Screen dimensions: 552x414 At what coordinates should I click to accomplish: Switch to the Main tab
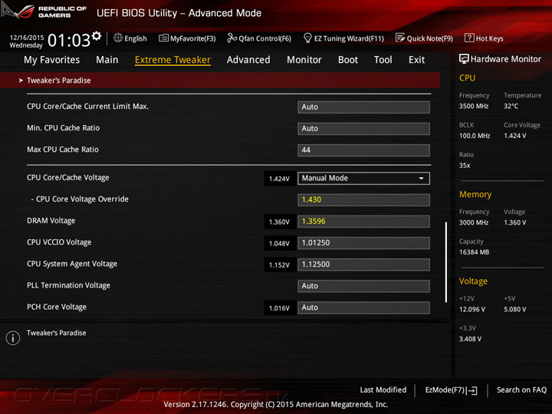coord(107,60)
